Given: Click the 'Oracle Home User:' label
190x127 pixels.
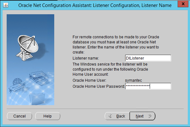Looking at the screenshot, I should 89,80.
